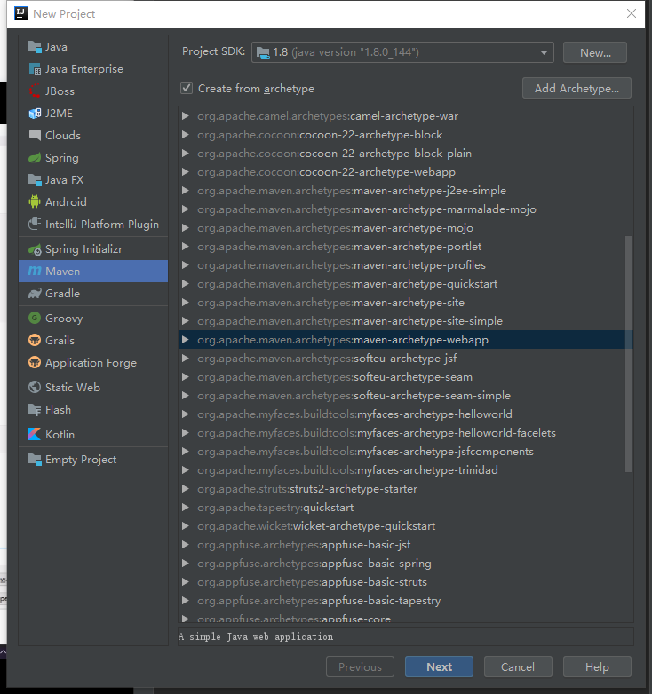
Task: Click the Java Enterprise icon
Action: coord(35,68)
